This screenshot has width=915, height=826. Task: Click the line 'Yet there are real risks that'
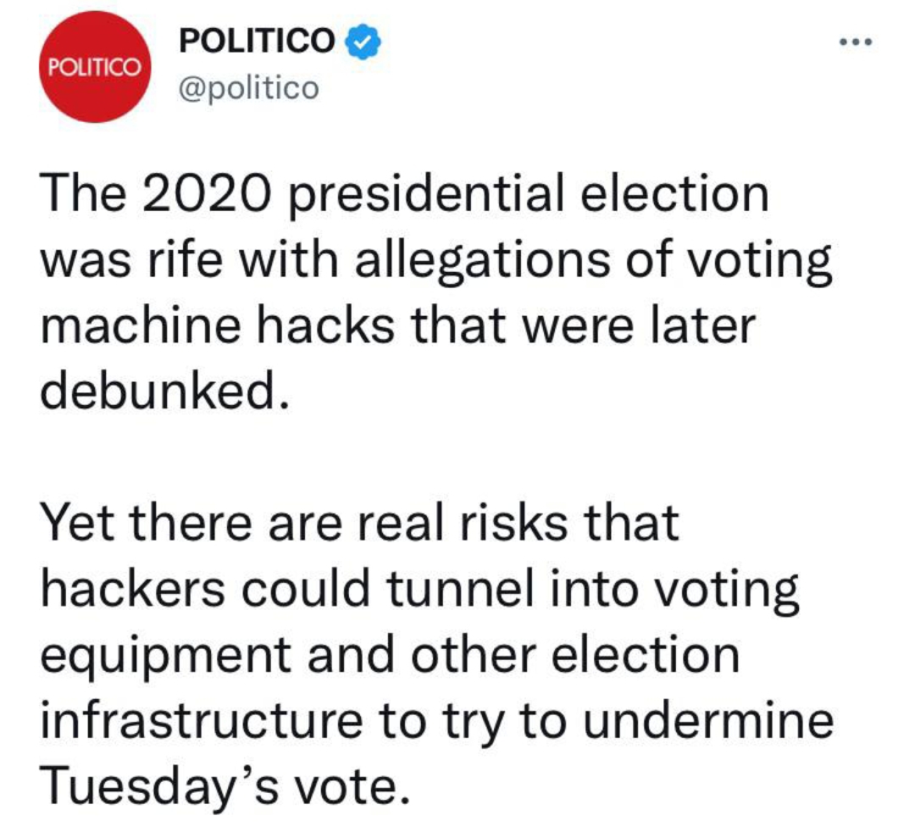tap(359, 524)
